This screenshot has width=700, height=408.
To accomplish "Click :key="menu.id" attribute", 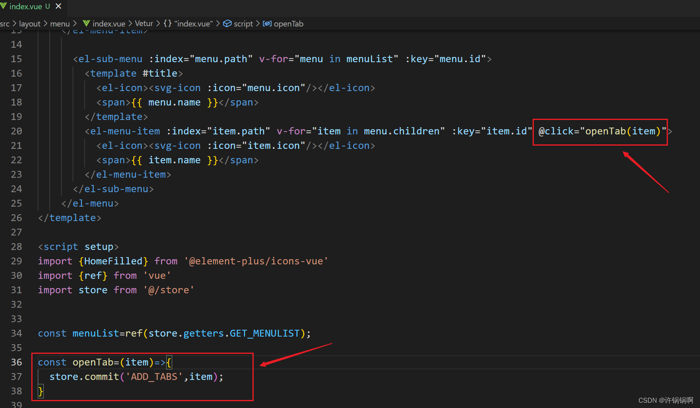I will pyautogui.click(x=446, y=59).
